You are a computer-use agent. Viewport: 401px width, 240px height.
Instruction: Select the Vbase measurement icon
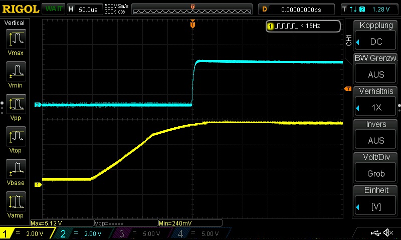pos(16,169)
